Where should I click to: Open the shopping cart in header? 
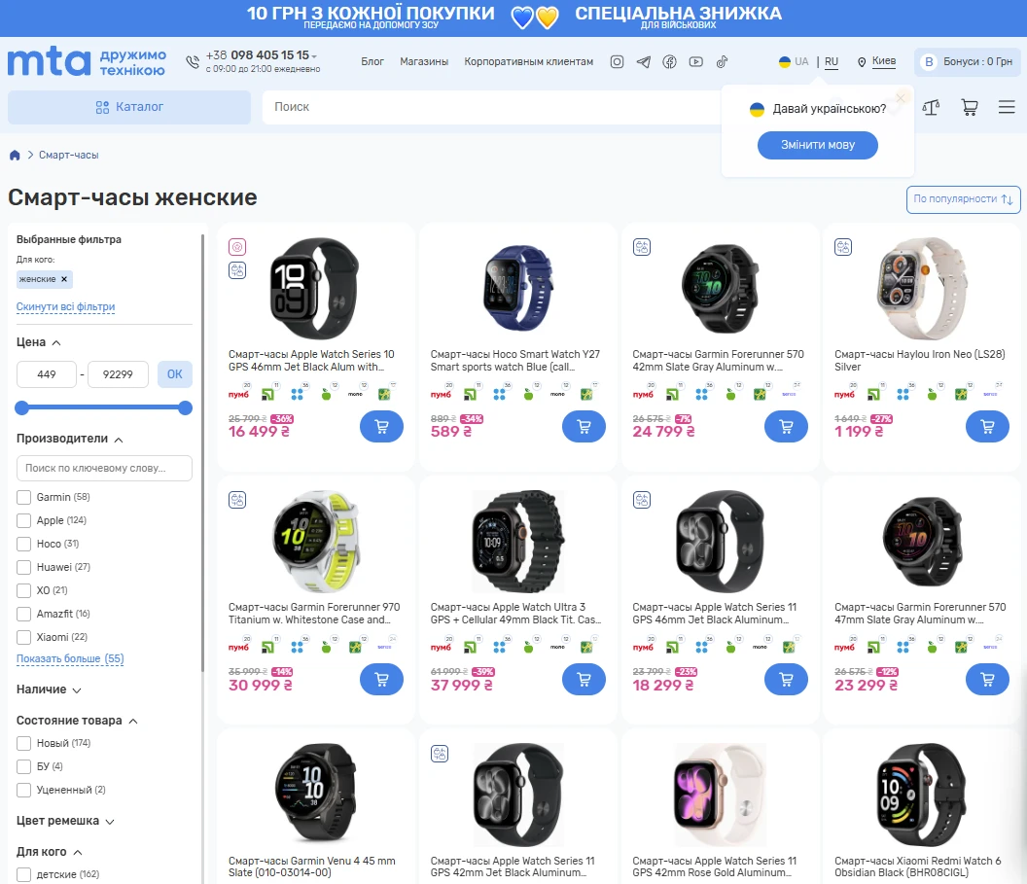970,107
